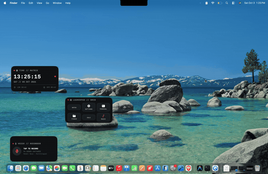
Task: Open Safari from the Dock
Action: pyautogui.click(x=26, y=168)
